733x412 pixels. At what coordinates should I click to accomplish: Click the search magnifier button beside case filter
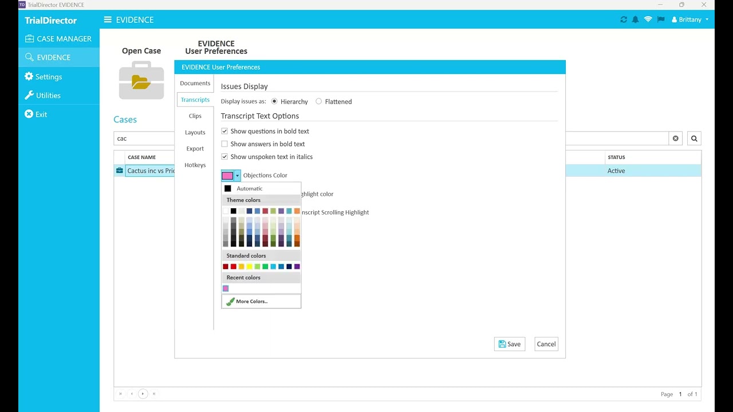click(x=694, y=138)
